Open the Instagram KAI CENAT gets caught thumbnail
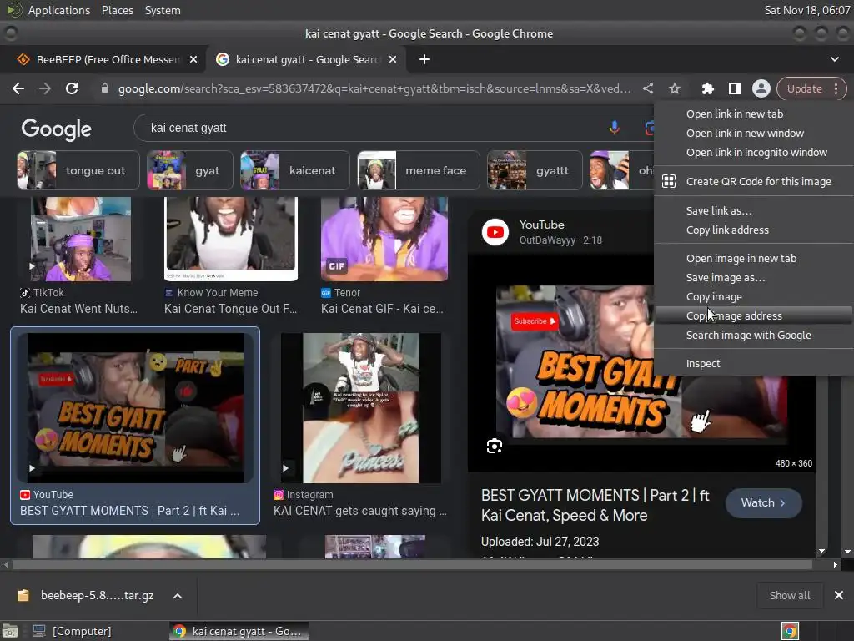This screenshot has width=854, height=641. click(x=360, y=407)
